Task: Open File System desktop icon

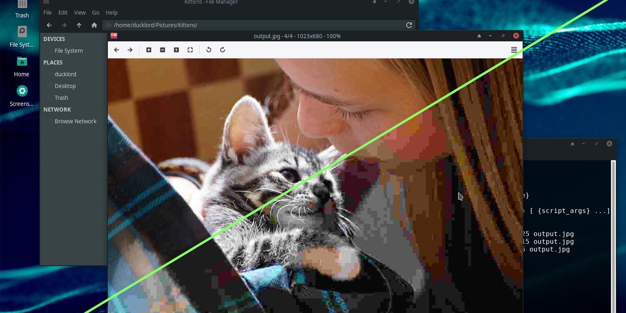Action: tap(22, 37)
